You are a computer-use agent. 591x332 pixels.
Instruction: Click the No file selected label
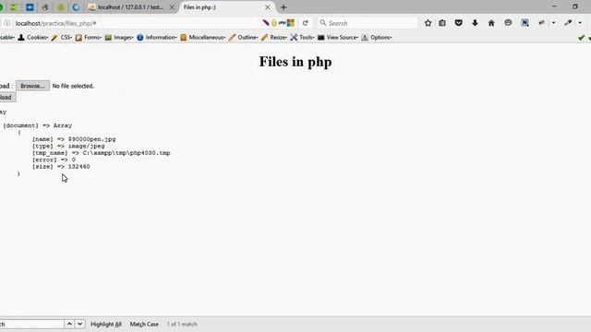coord(73,86)
